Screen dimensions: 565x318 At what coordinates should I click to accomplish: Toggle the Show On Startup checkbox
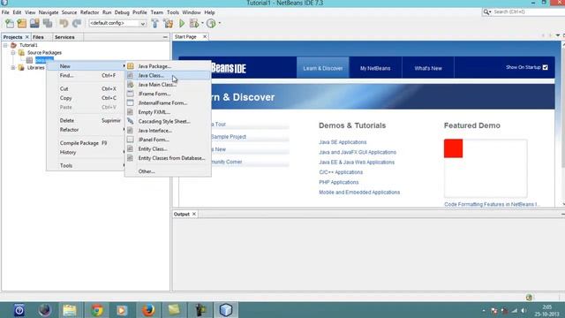[546, 67]
